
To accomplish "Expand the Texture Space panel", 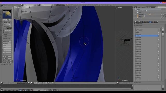I will coord(139,24).
